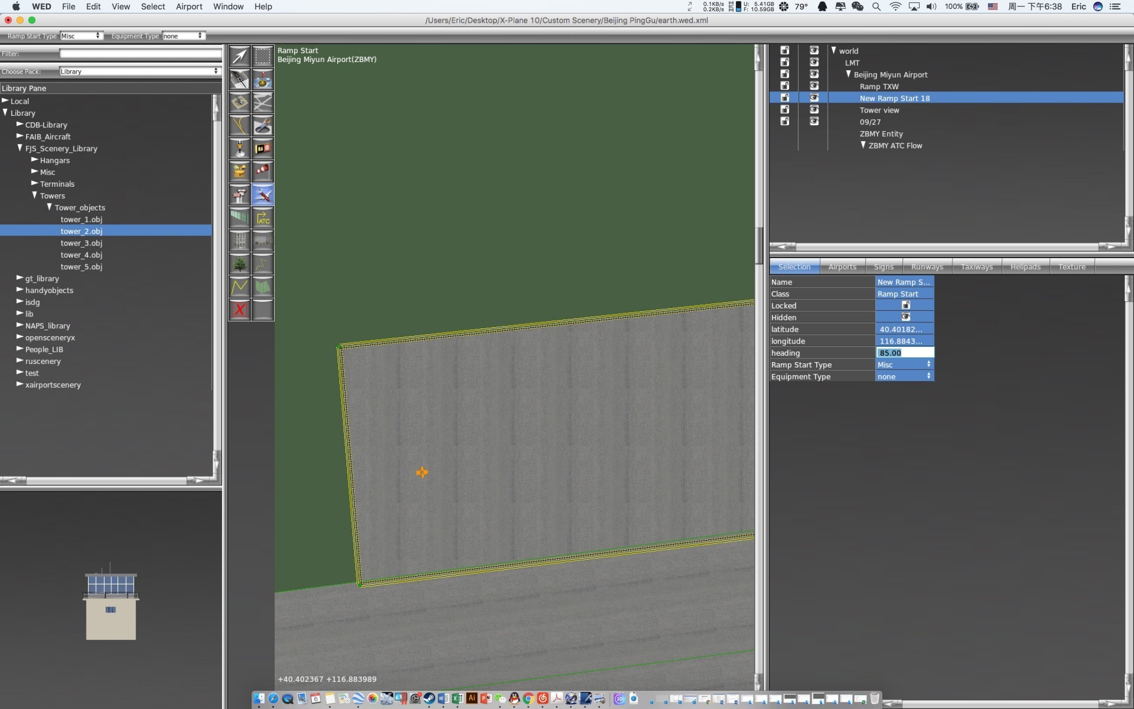Image resolution: width=1134 pixels, height=709 pixels.
Task: Toggle lock for world row
Action: [x=785, y=50]
